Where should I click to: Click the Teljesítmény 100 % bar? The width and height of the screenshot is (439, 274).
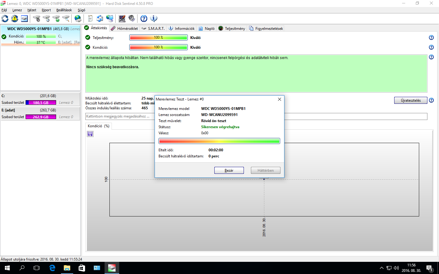[159, 37]
